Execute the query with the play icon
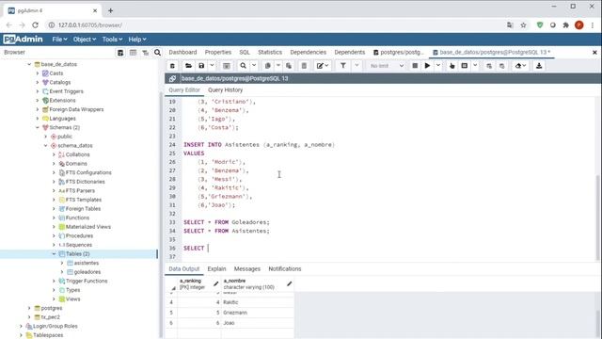The image size is (602, 339). (x=427, y=66)
